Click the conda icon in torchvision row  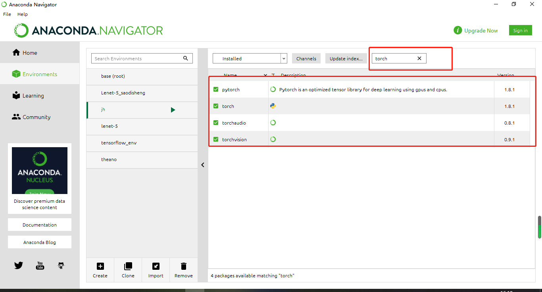273,139
